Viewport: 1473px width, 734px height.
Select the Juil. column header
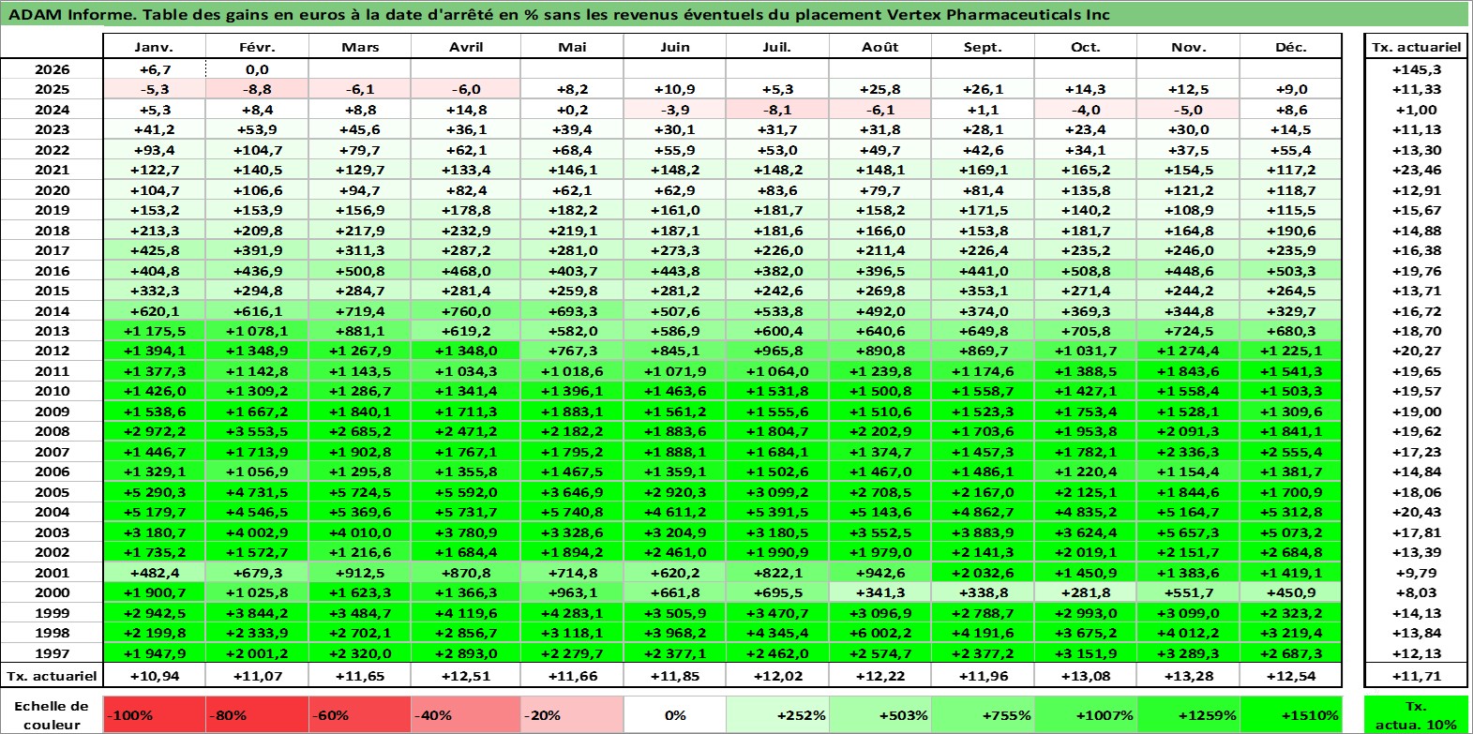777,47
